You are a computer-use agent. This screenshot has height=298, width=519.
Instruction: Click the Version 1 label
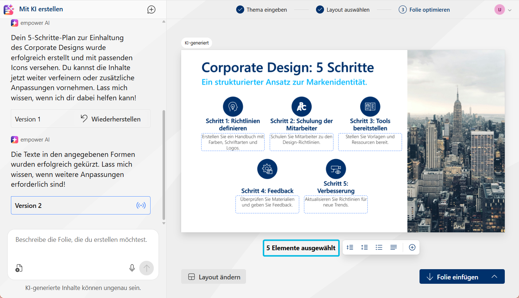(x=28, y=119)
